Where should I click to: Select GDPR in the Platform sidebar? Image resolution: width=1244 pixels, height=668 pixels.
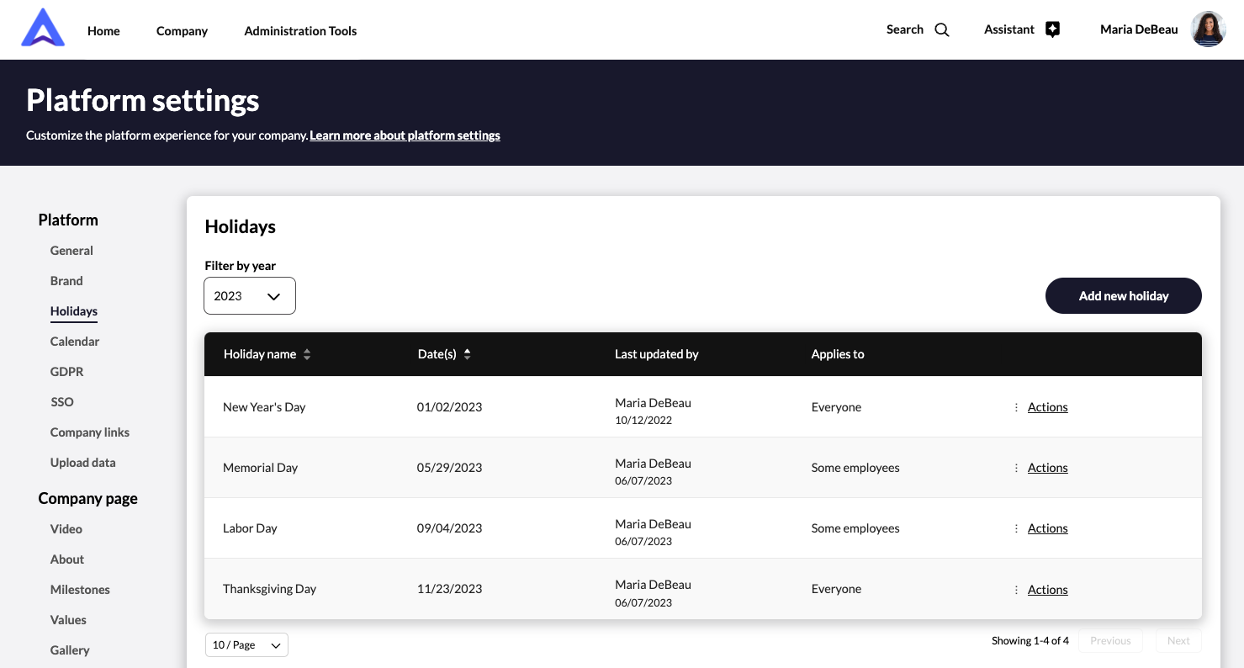(66, 372)
